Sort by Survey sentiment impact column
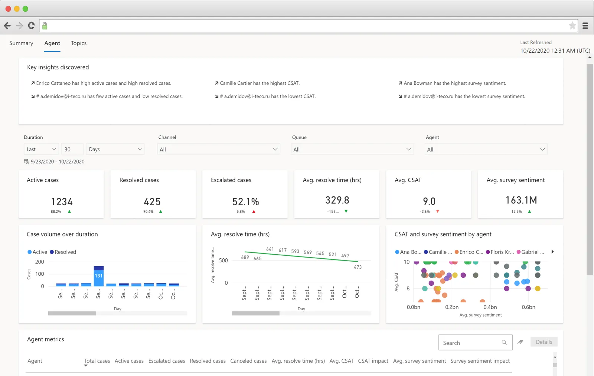 [x=480, y=361]
